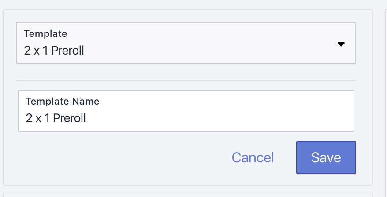Click the adjacent panel edge at right
The height and width of the screenshot is (197, 387).
[386, 98]
